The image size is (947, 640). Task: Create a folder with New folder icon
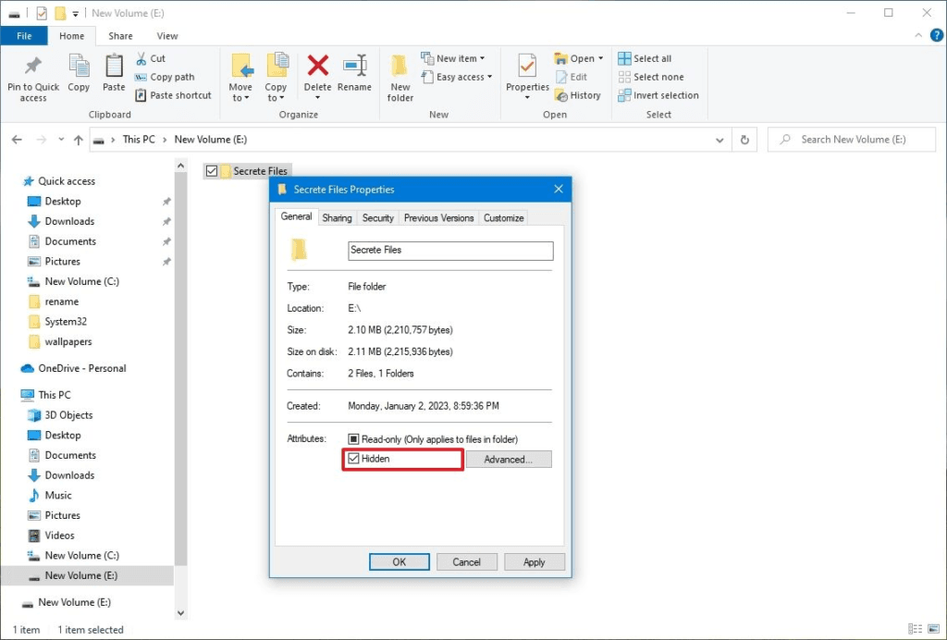[x=400, y=68]
